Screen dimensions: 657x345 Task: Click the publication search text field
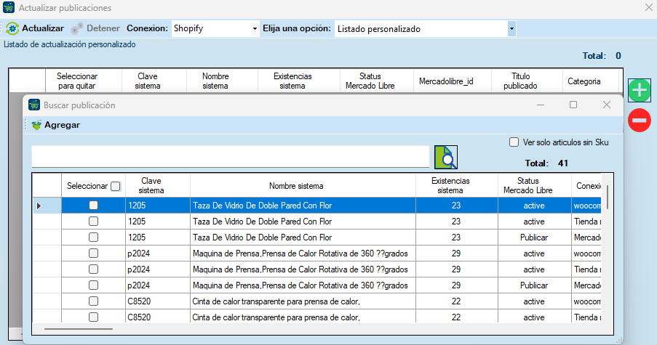pyautogui.click(x=230, y=157)
